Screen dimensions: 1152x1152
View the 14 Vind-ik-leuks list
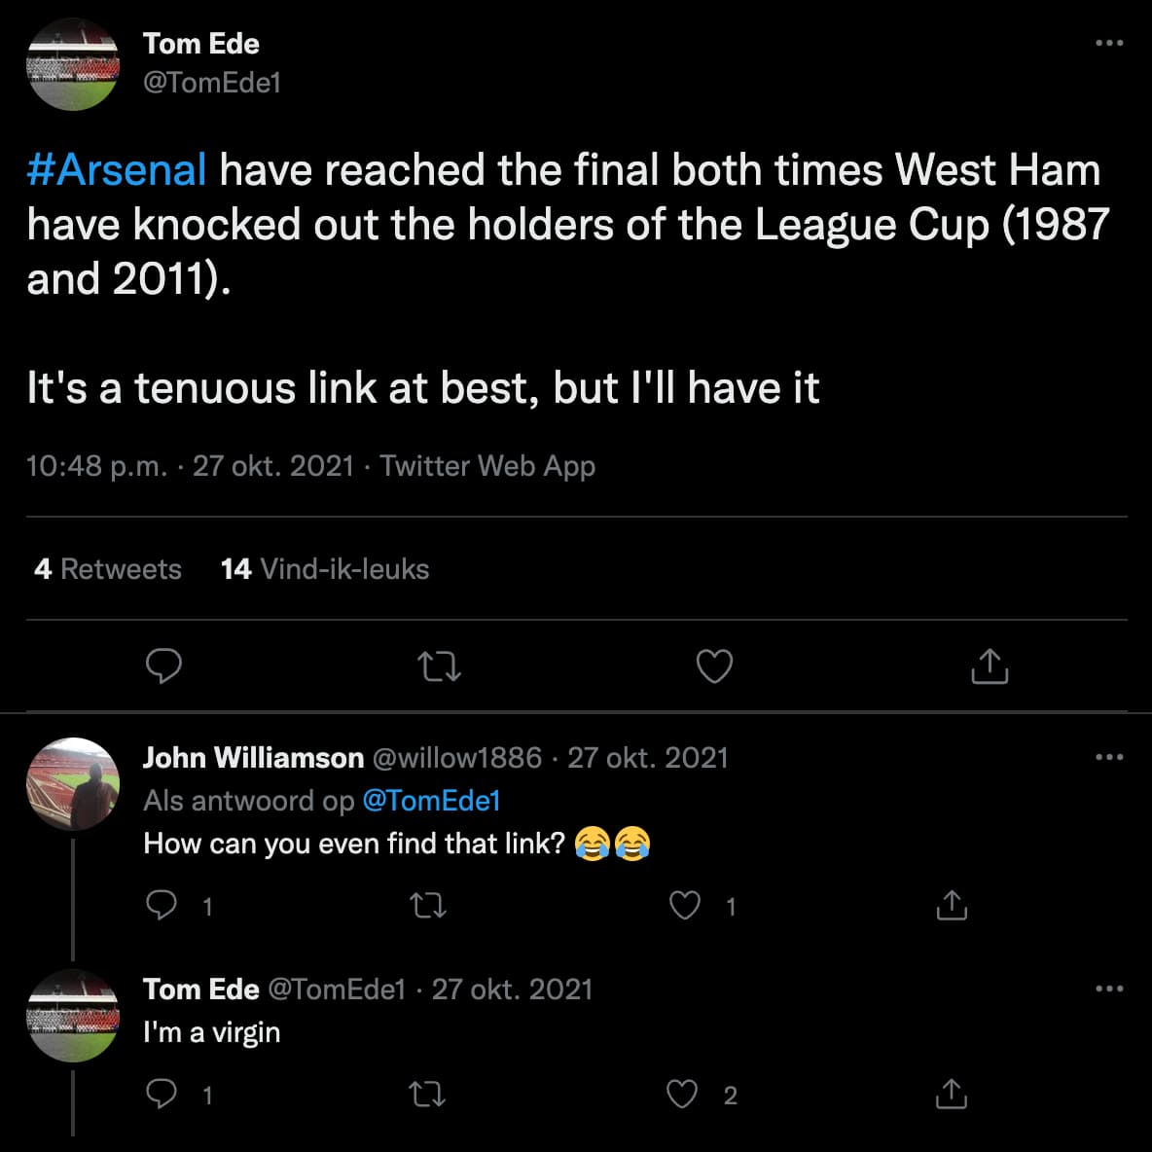(x=325, y=568)
